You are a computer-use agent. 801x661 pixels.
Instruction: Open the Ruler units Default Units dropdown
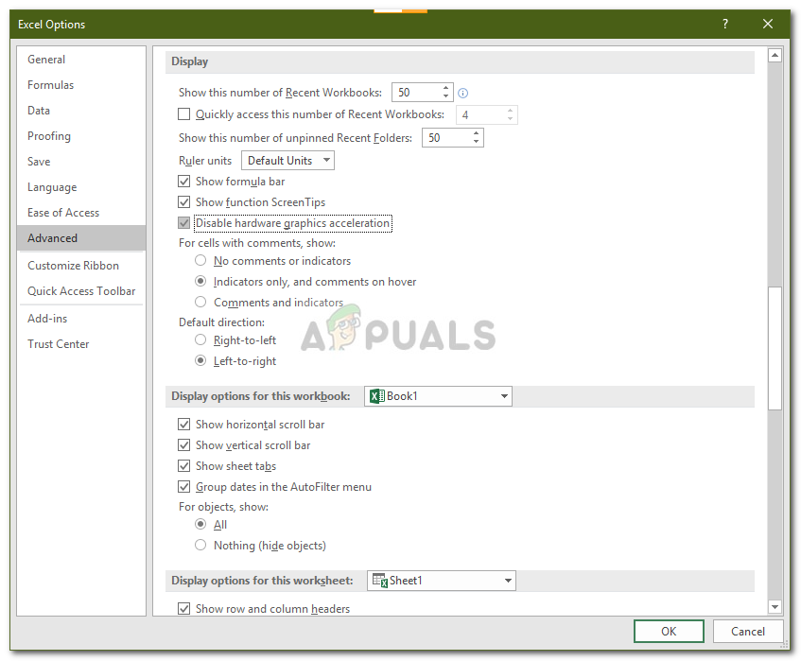tap(287, 161)
